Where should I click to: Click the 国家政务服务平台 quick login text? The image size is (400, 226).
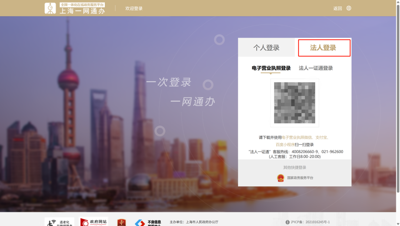pyautogui.click(x=300, y=178)
